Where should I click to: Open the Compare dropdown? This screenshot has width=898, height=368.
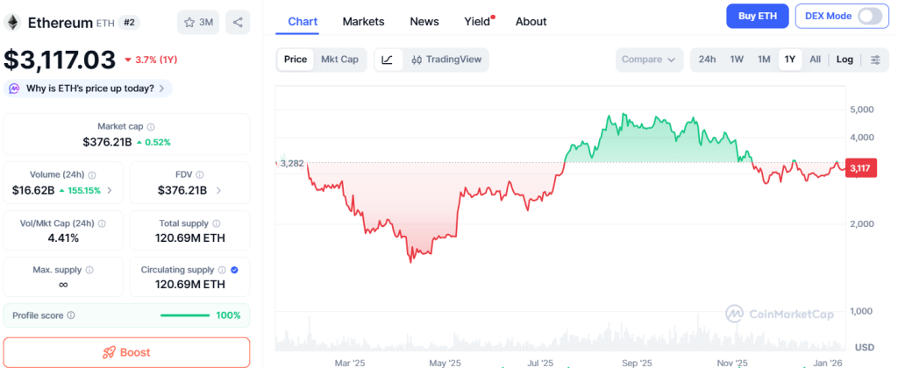[649, 60]
